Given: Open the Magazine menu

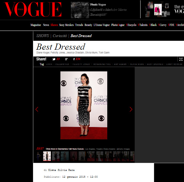Looking at the screenshot, I should (36, 25).
